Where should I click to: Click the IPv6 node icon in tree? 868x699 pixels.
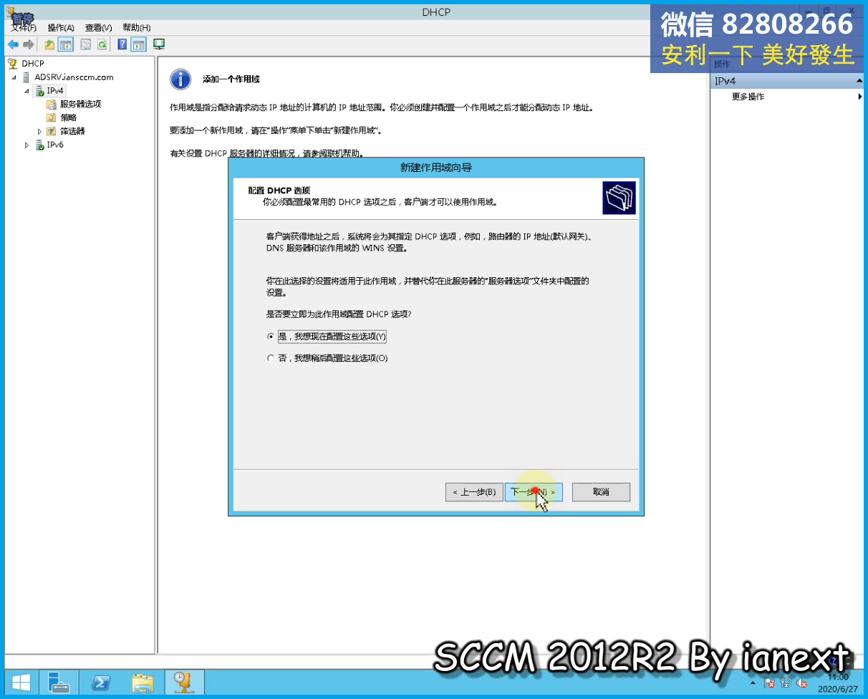pos(39,145)
